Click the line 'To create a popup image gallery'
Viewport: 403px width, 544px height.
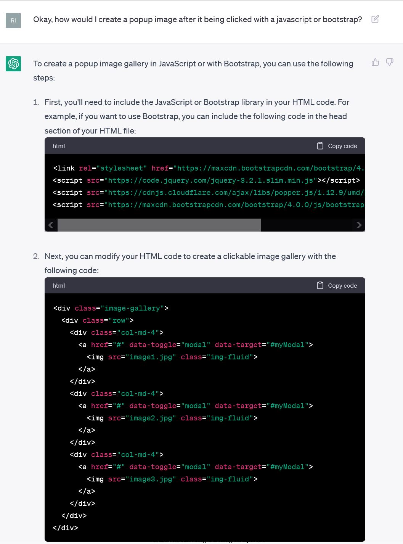pyautogui.click(x=193, y=64)
